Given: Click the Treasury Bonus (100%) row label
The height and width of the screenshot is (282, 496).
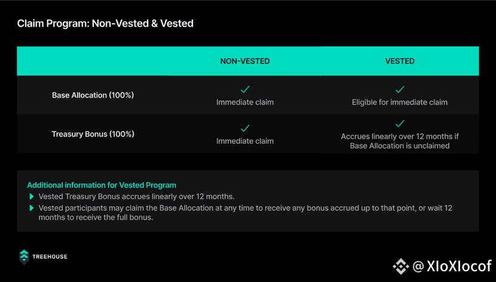Looking at the screenshot, I should [93, 134].
